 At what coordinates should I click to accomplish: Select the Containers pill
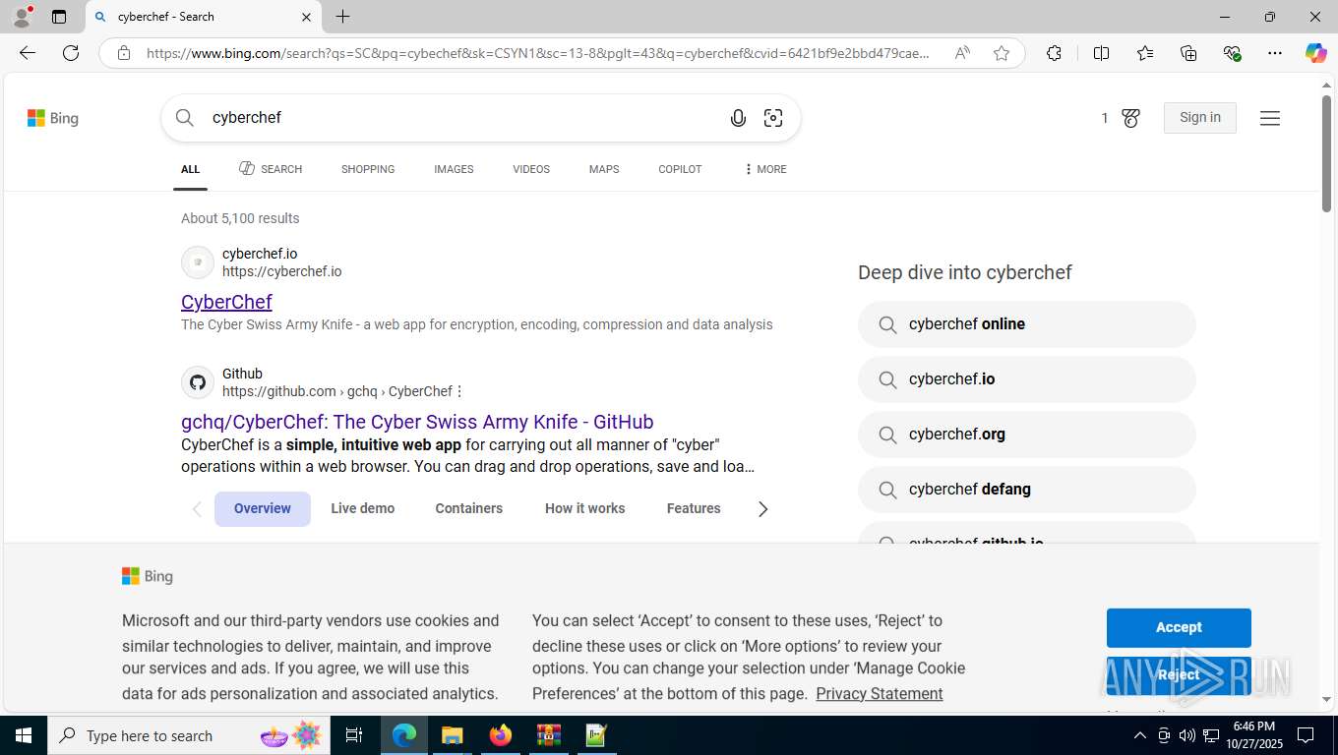(469, 508)
